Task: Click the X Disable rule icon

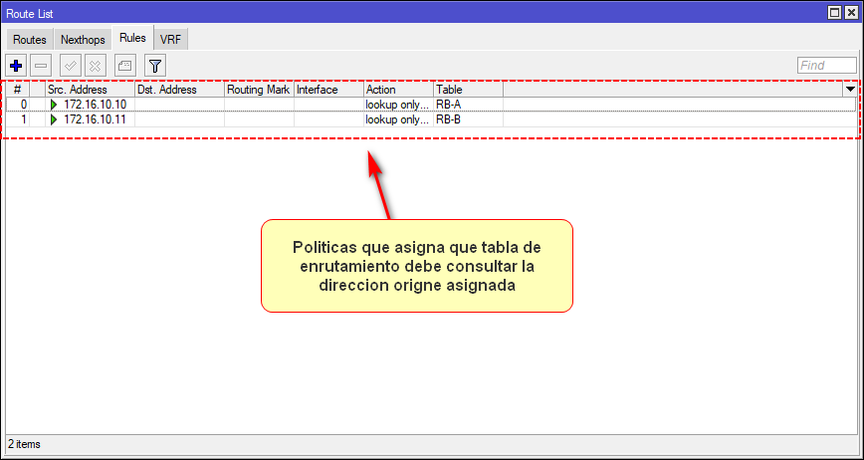Action: 96,66
